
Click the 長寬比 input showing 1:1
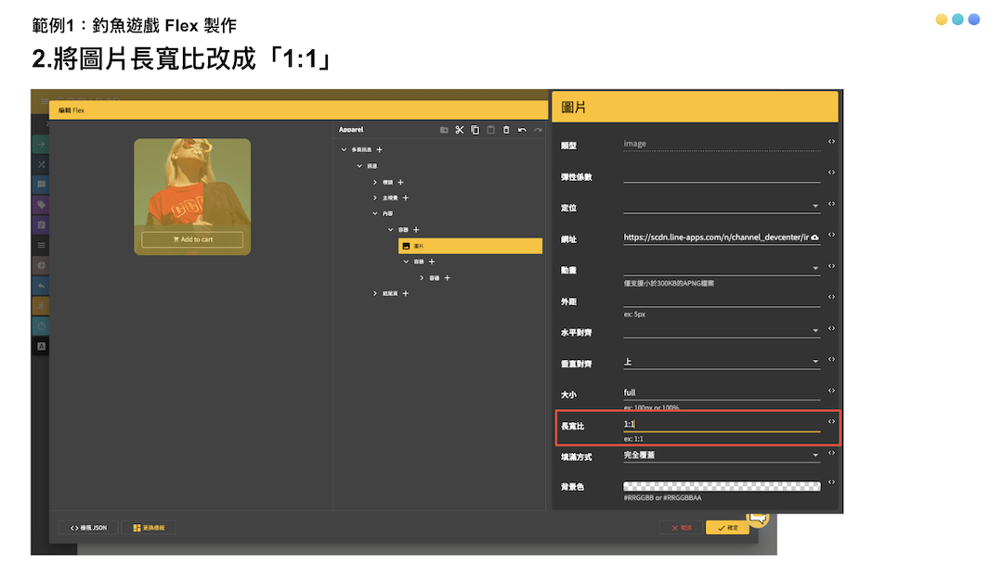(722, 424)
